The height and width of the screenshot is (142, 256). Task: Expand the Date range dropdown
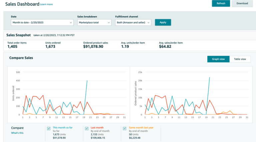(42, 22)
